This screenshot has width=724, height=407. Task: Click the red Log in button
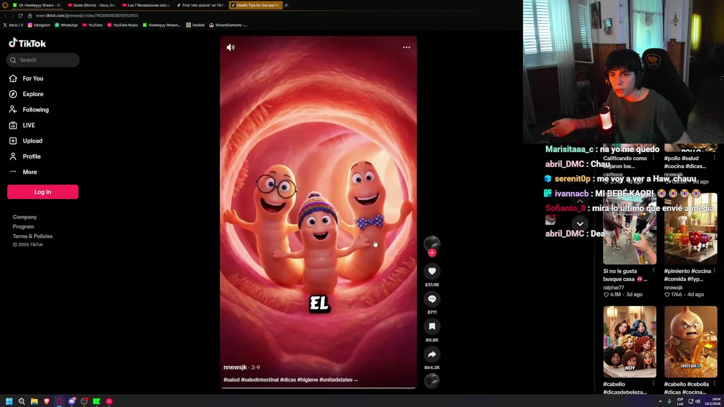42,192
